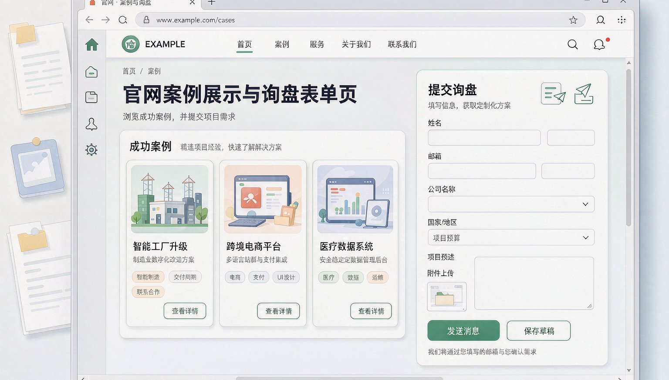Click the wide 姓名 input field

[x=484, y=137]
